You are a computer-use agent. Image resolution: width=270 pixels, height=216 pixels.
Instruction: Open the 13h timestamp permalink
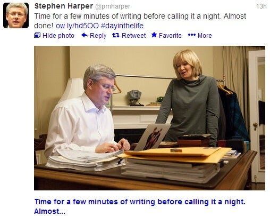click(x=261, y=6)
